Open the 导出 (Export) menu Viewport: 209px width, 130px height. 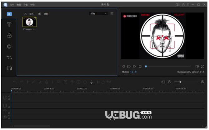tap(25, 5)
